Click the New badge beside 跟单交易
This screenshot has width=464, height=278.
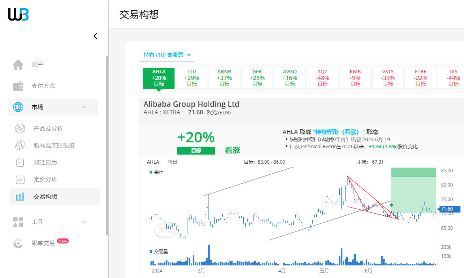point(63,241)
